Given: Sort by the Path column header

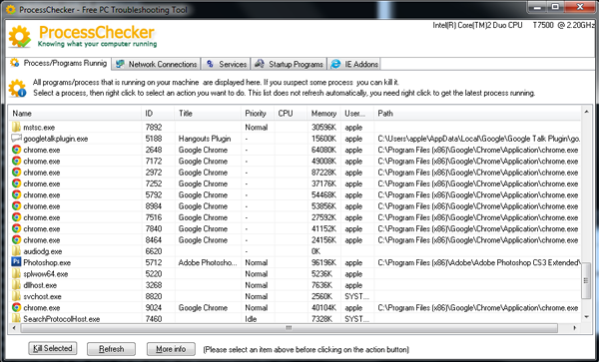Looking at the screenshot, I should click(477, 114).
